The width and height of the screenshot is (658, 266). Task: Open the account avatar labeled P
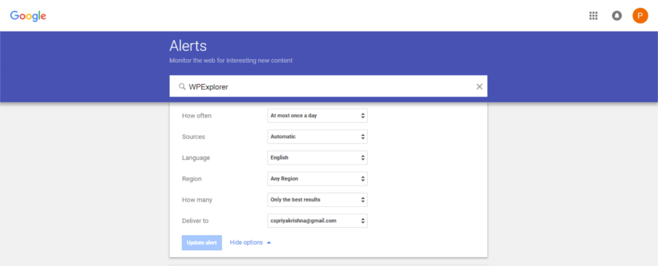point(640,16)
